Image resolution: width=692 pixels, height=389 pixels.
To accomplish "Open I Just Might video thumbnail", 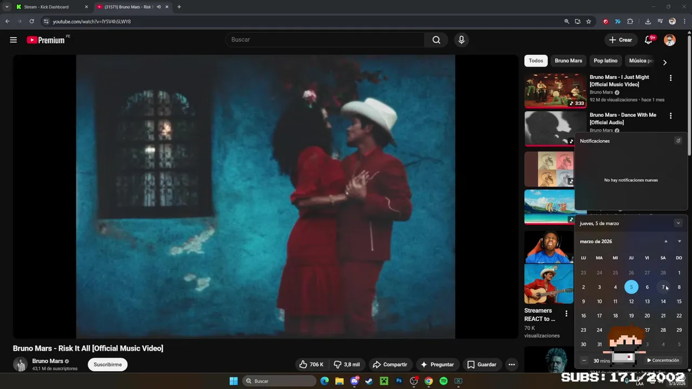I will [555, 91].
